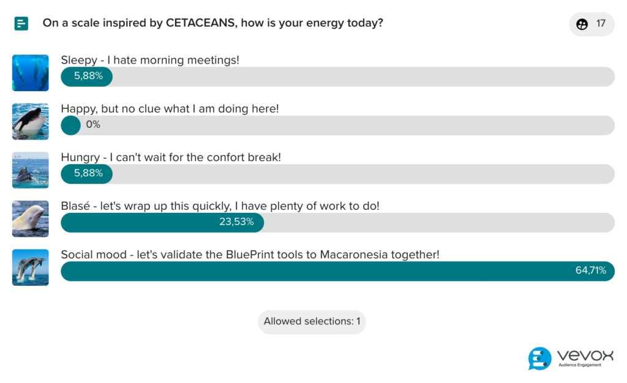Select the orca thumbnail image
627x383 pixels.
[x=31, y=122]
